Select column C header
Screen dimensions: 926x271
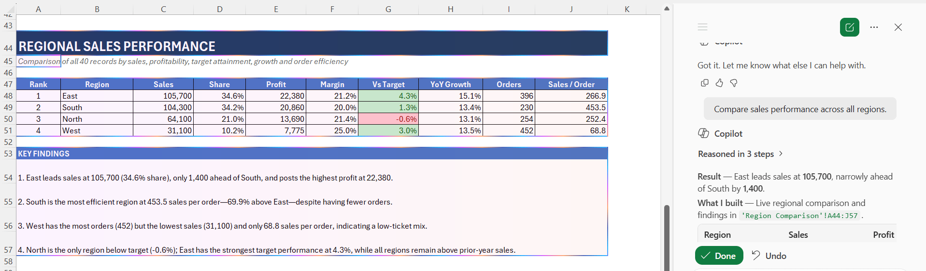pos(163,9)
